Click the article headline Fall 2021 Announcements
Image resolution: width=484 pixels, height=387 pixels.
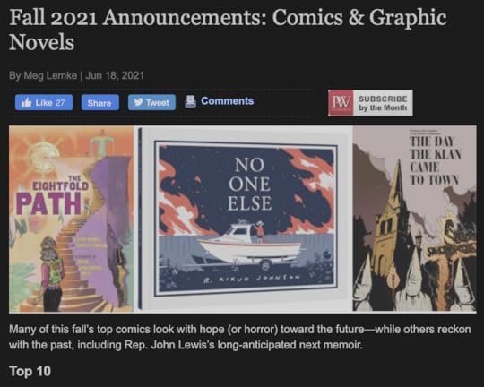(x=228, y=30)
